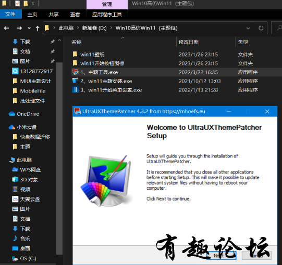This screenshot has width=282, height=265.
Task: Expand address bar history dropdown
Action: tap(248, 28)
